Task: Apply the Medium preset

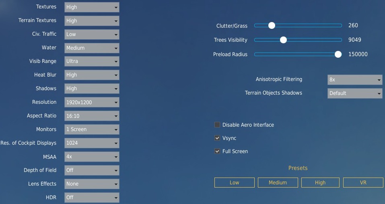Action: coord(278,183)
